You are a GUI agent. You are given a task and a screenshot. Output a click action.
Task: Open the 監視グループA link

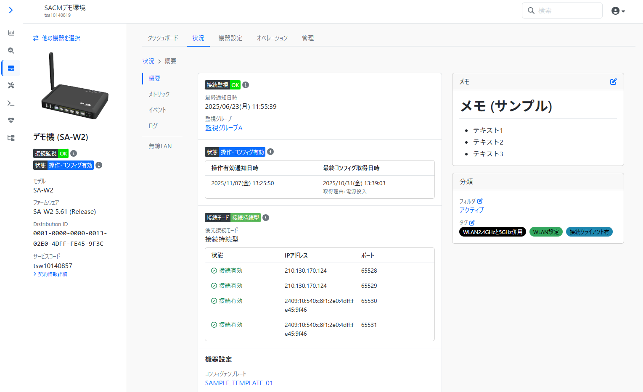pyautogui.click(x=224, y=128)
